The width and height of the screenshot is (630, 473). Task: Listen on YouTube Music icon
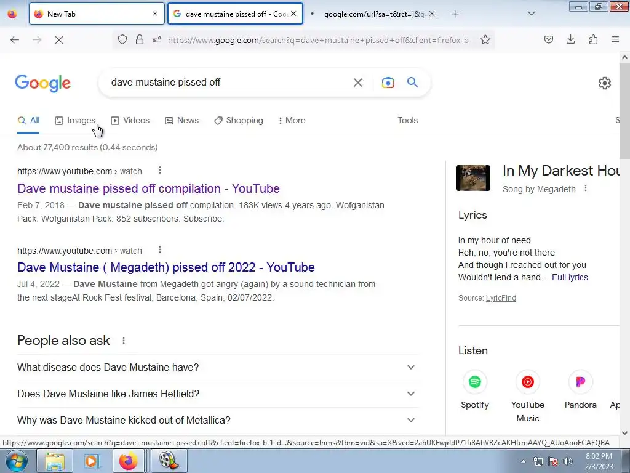click(527, 382)
